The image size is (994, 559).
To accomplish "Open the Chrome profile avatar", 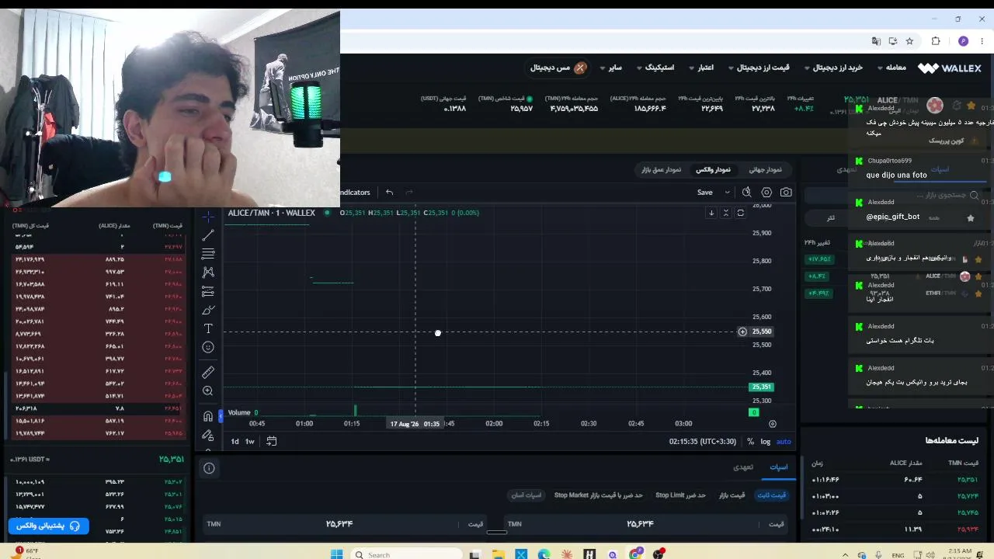I will 964,41.
